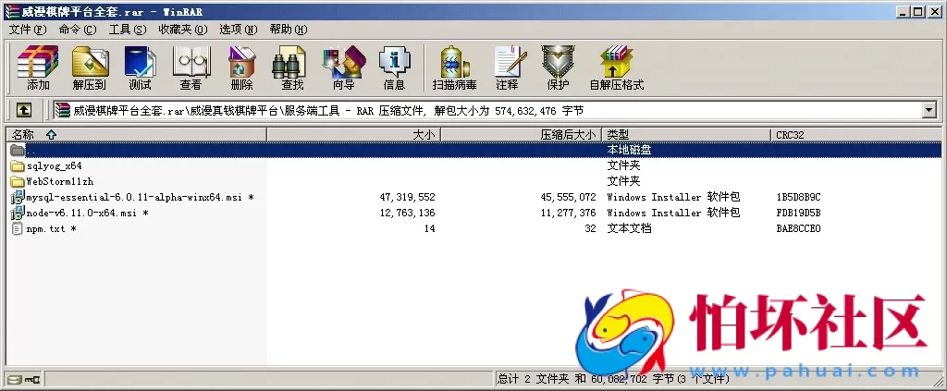Image resolution: width=947 pixels, height=391 pixels.
Task: Click the WinRAR title bar books icon
Action: pyautogui.click(x=11, y=11)
